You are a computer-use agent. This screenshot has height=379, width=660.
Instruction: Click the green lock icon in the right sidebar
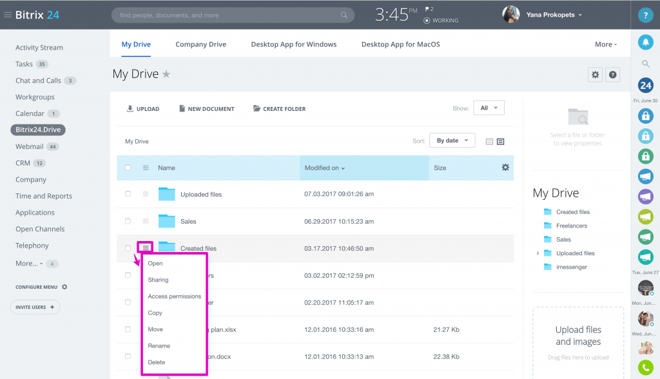coord(646,156)
